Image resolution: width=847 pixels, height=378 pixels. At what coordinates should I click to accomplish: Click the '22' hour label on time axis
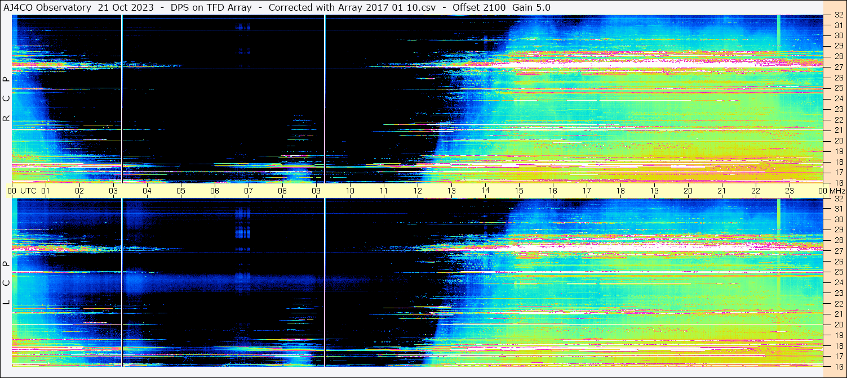pyautogui.click(x=756, y=191)
